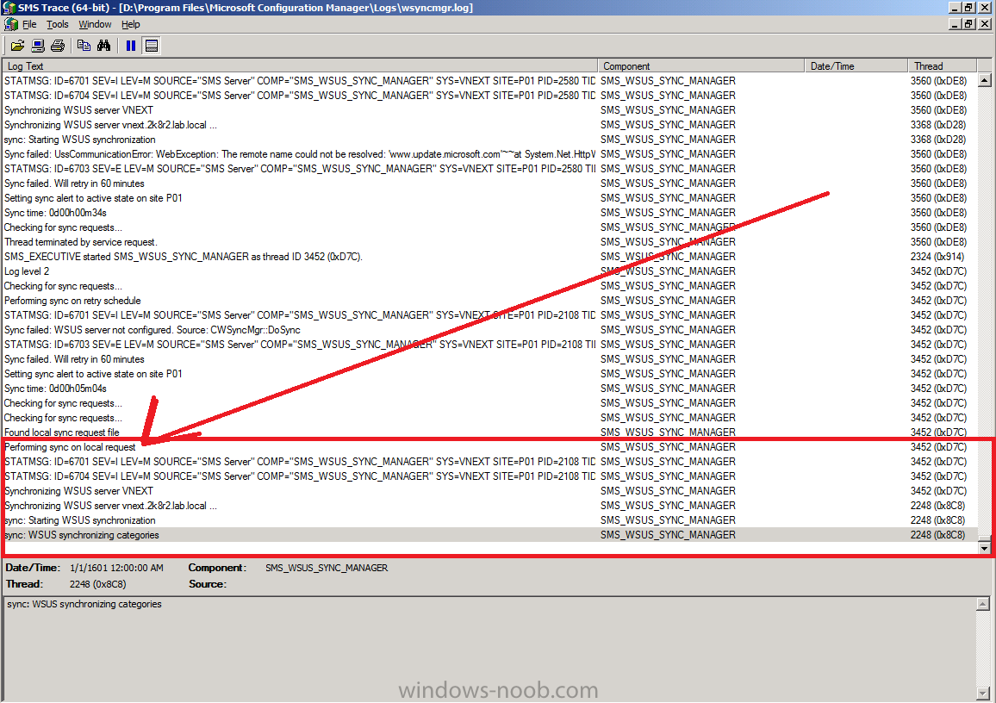Viewport: 996px width, 703px height.
Task: Open the File menu
Action: (x=29, y=24)
